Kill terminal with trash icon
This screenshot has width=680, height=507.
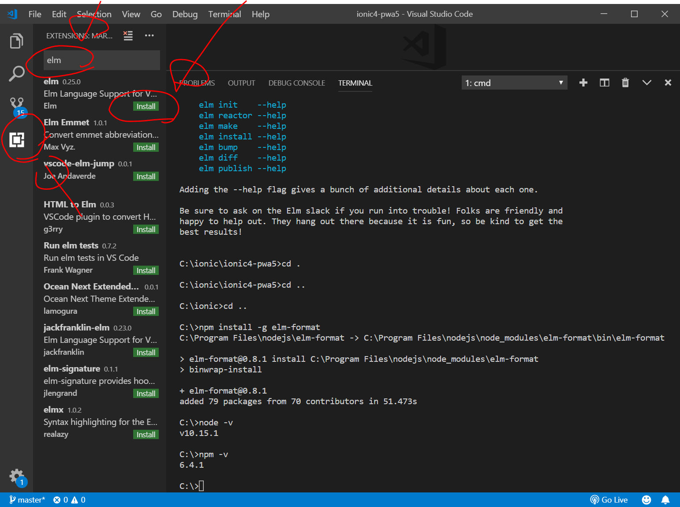625,83
